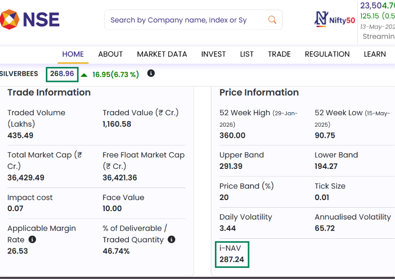Open the LIST menu
Viewport: 395px width, 279px height.
[247, 54]
